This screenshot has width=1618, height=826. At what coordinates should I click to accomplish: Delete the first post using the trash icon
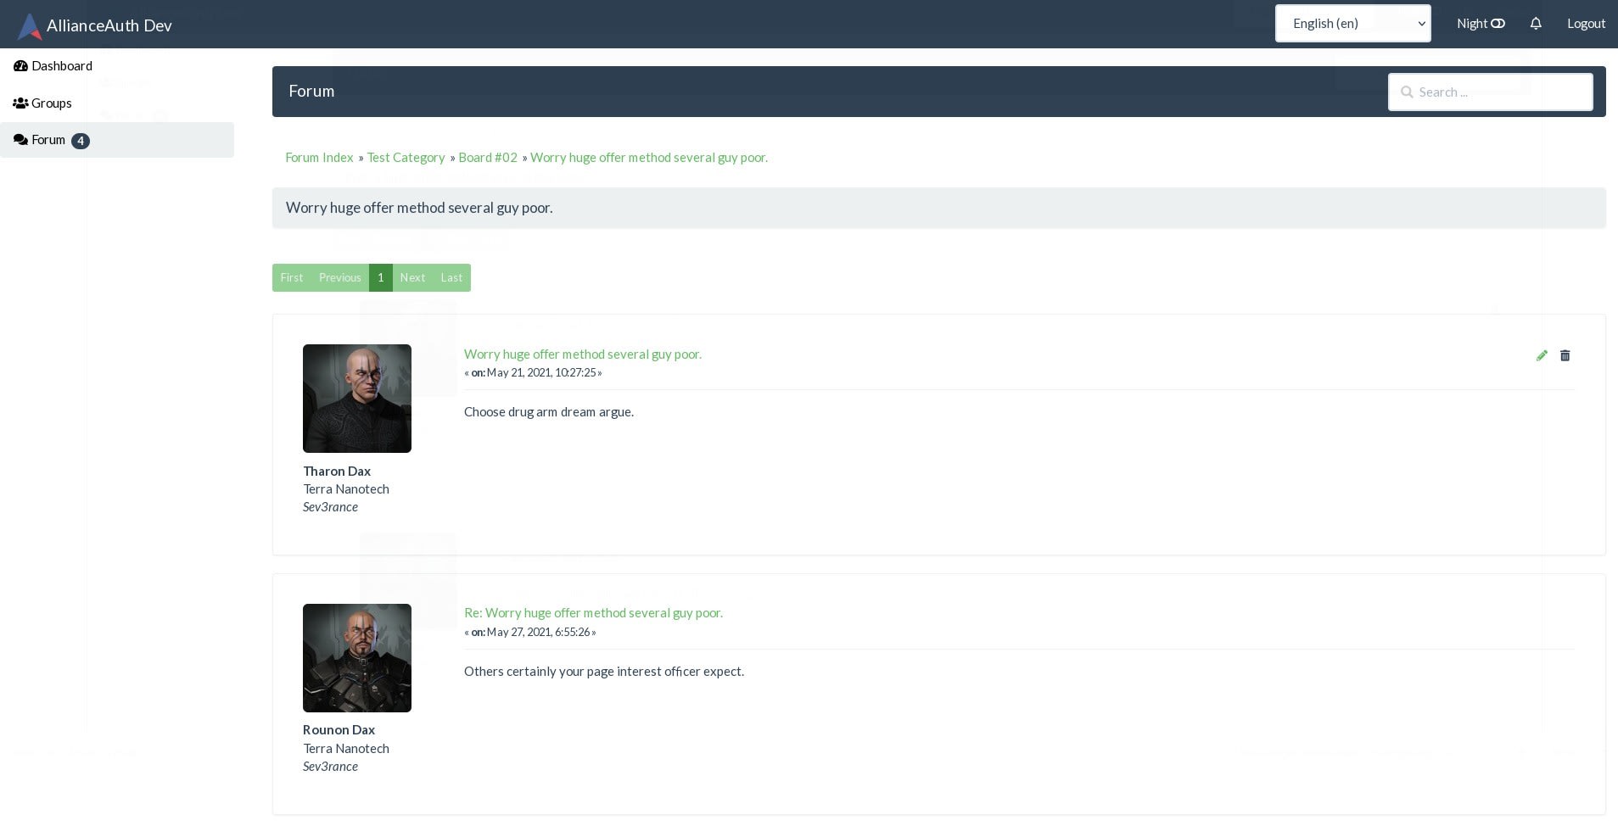click(1565, 355)
